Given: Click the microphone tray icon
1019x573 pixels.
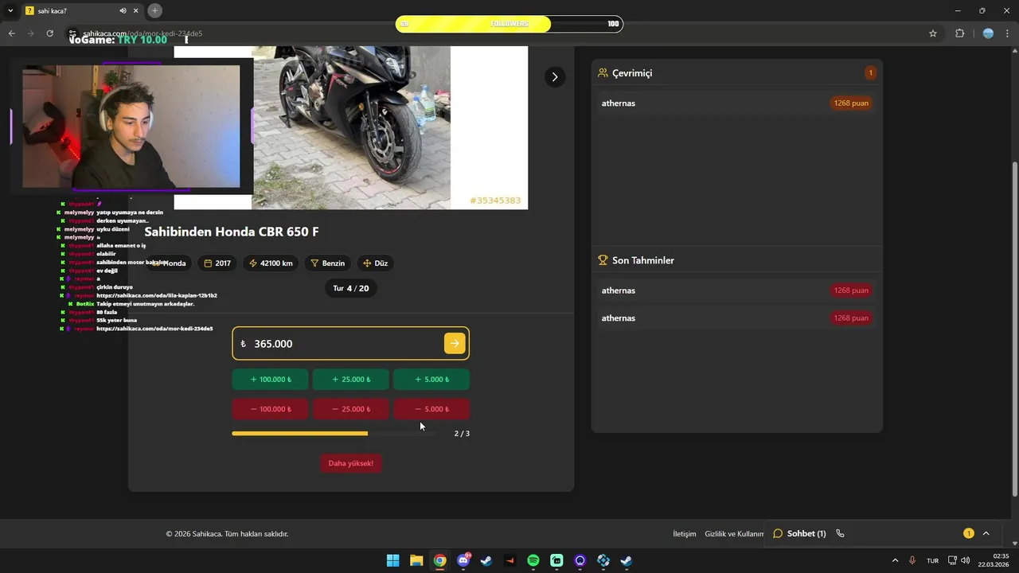Looking at the screenshot, I should pos(912,560).
